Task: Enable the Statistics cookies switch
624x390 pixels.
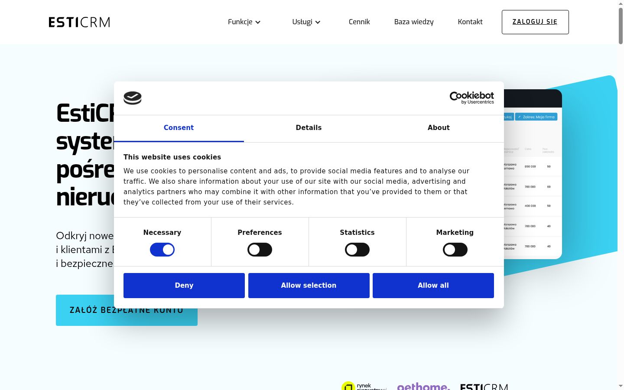Action: tap(357, 250)
